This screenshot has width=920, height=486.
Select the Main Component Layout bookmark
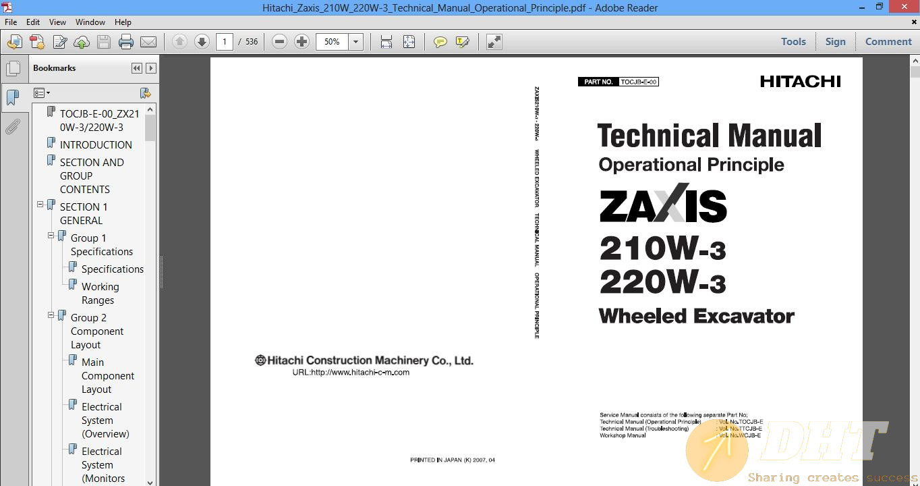click(x=108, y=375)
